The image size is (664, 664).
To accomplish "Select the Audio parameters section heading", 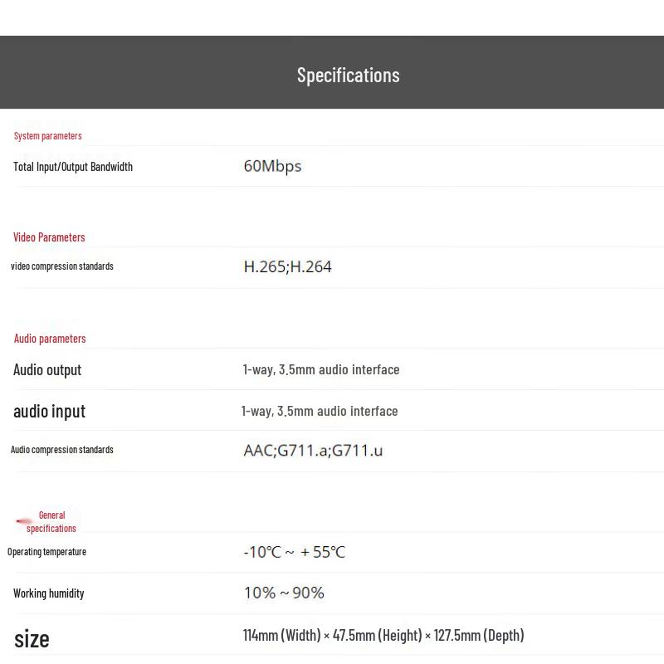I will coord(50,339).
